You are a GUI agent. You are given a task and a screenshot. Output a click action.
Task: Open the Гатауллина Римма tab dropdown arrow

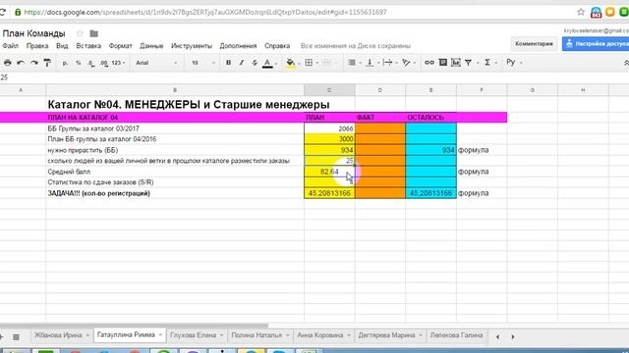click(x=160, y=335)
